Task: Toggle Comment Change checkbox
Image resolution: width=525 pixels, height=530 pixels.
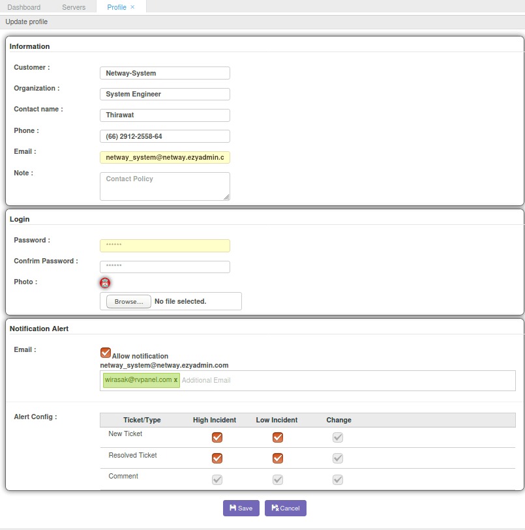Action: [x=338, y=479]
